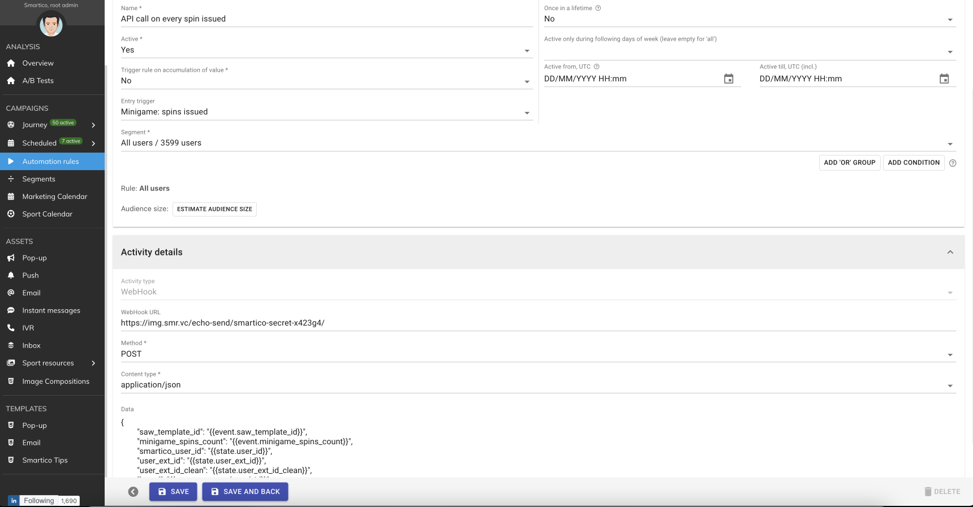Screen dimensions: 973x507
Task: Expand the Journey submenu
Action: click(x=93, y=125)
